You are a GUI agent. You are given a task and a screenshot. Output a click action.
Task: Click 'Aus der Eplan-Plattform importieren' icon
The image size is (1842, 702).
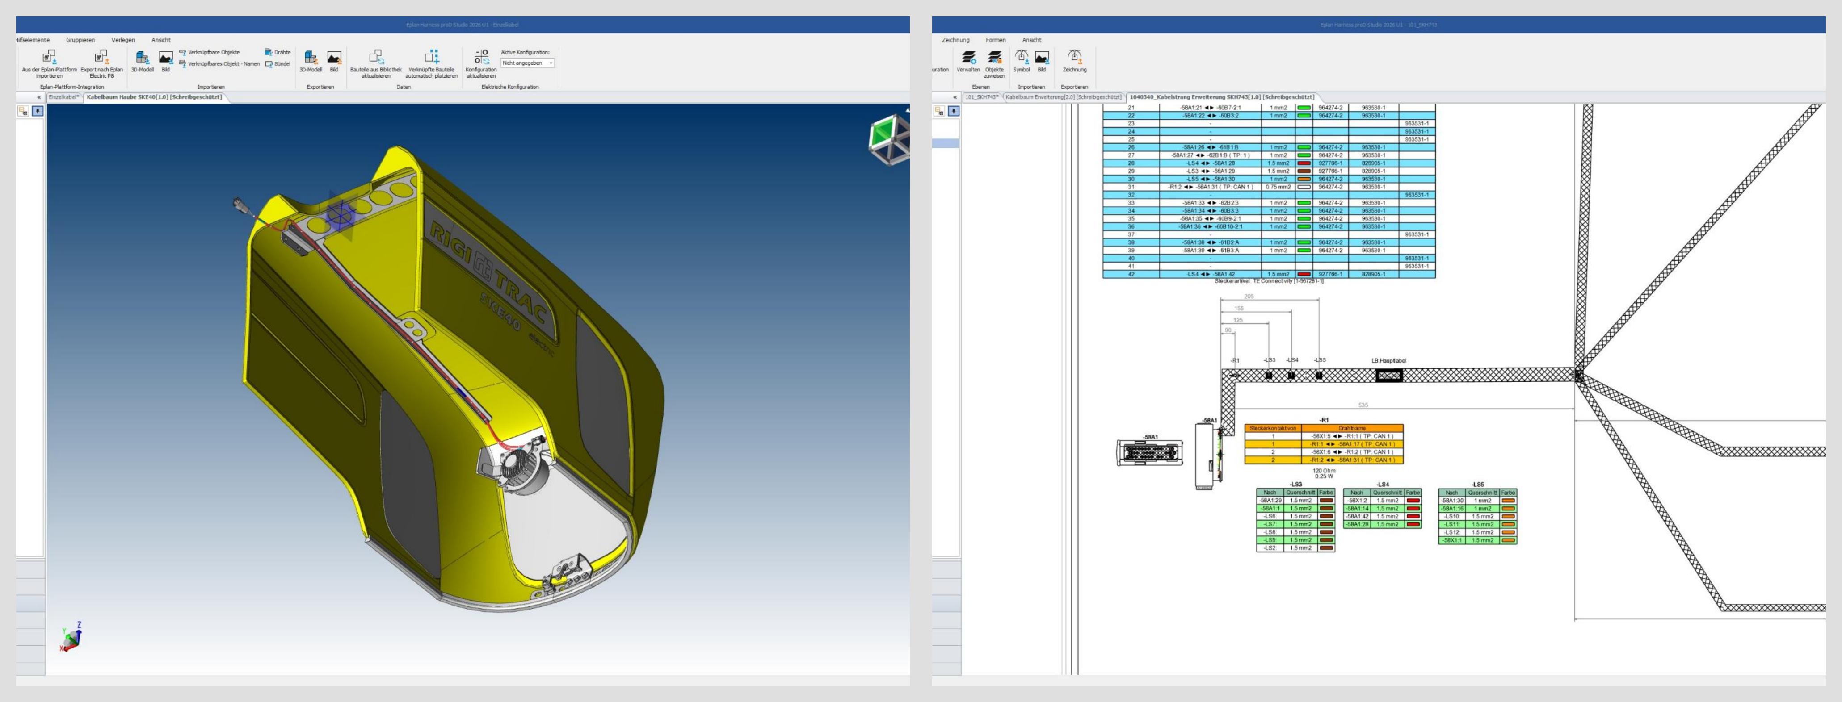pos(49,57)
